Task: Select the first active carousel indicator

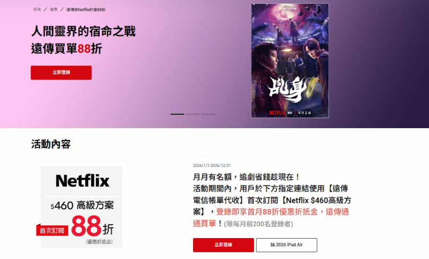Action: pyautogui.click(x=177, y=114)
